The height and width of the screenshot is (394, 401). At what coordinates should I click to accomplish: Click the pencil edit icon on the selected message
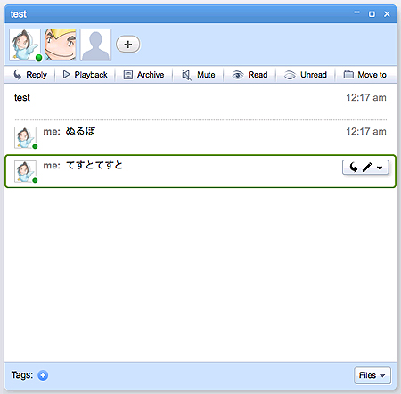[367, 168]
